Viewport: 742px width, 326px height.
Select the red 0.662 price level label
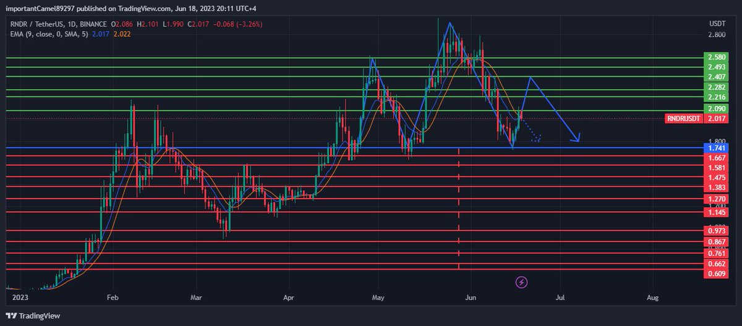tap(717, 264)
